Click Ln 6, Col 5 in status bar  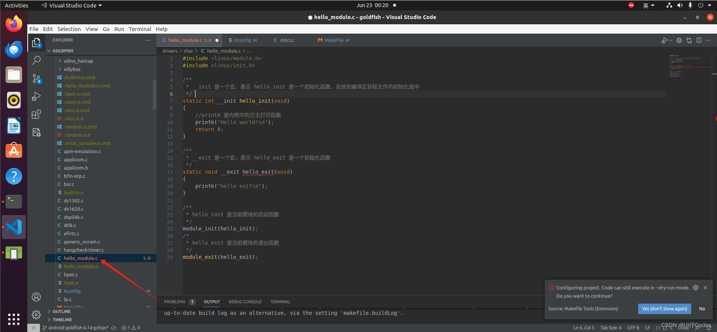(584, 328)
